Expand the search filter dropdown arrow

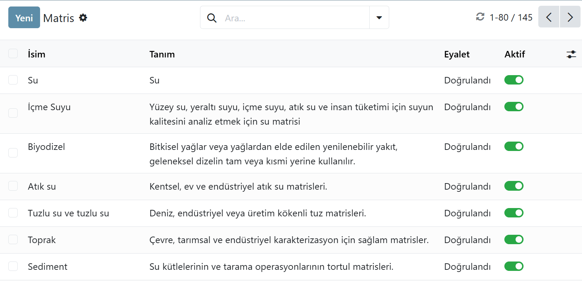tap(379, 18)
